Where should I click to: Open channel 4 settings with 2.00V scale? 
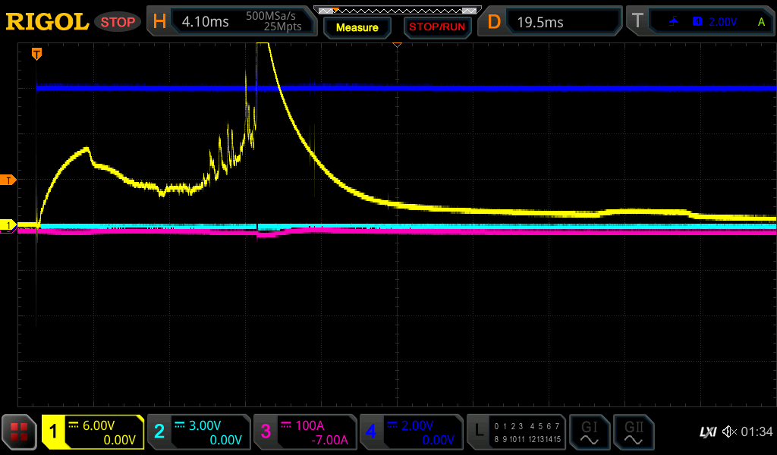tap(411, 432)
